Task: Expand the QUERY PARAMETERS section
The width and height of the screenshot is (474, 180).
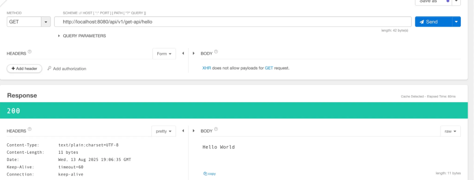Action: tap(81, 35)
